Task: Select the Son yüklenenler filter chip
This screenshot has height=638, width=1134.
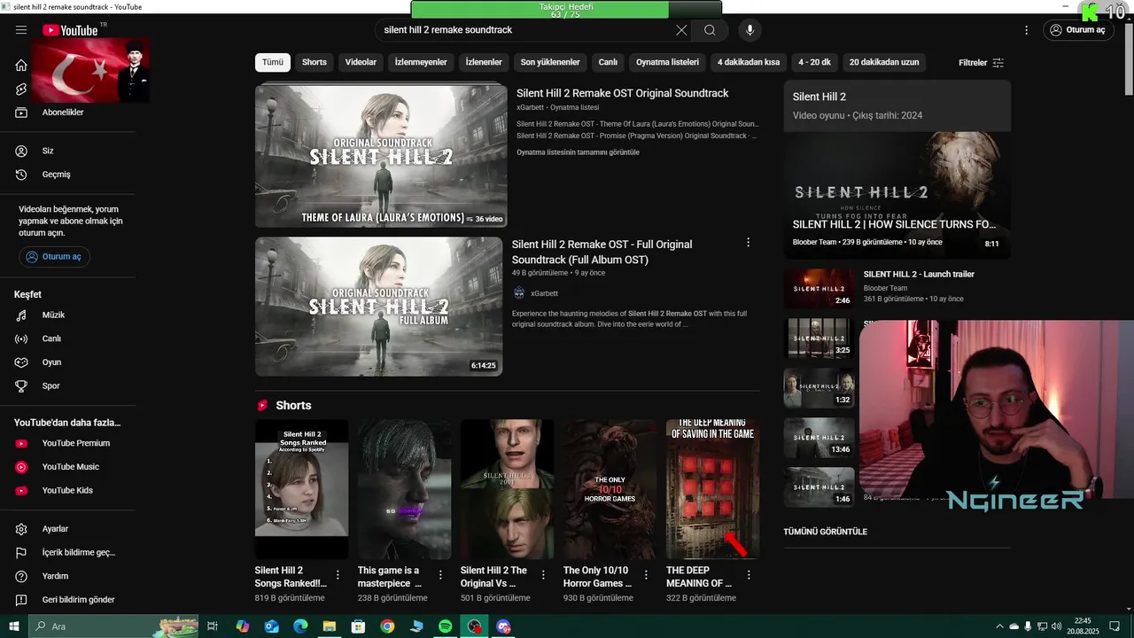Action: [550, 63]
